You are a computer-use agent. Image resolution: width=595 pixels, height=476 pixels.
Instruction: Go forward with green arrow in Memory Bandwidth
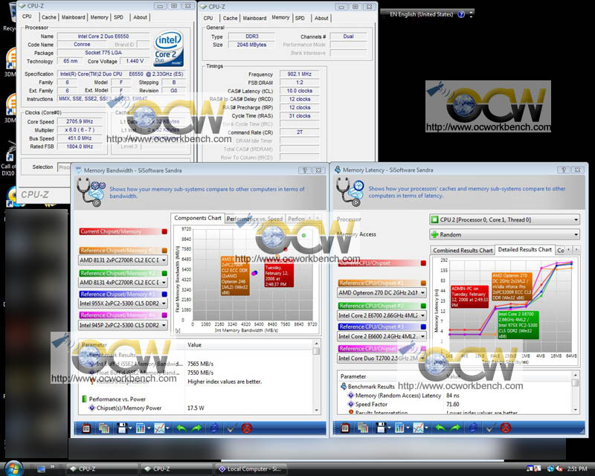point(196,428)
